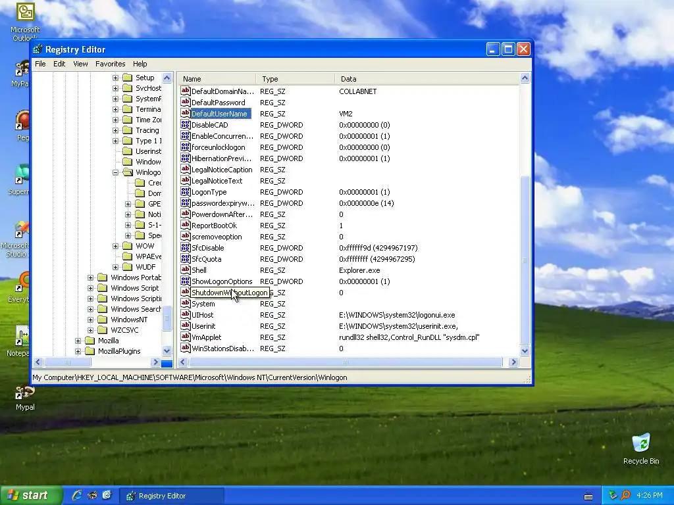Viewport: 674px width, 505px height.
Task: Click the magnifier icon in system tray
Action: tap(625, 495)
